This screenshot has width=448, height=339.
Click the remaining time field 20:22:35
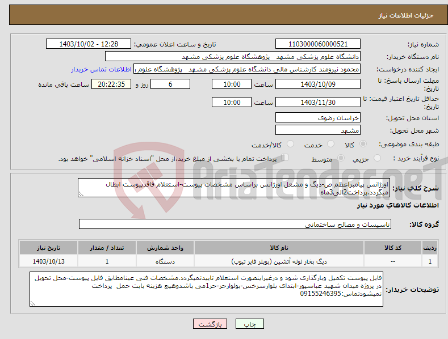pyautogui.click(x=111, y=84)
